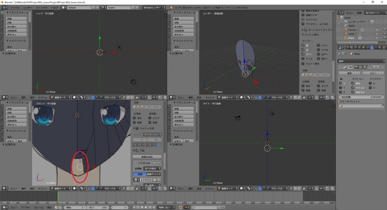Image resolution: width=387 pixels, height=210 pixels.
Task: Click the World icon in outliner
Action: pos(346,26)
